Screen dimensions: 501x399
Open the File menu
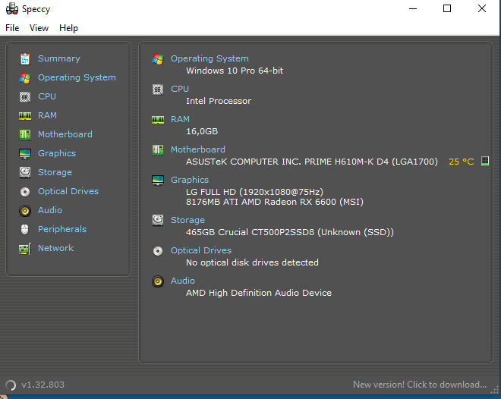coord(12,28)
